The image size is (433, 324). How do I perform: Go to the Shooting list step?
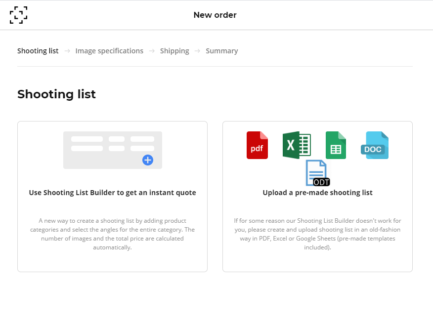pyautogui.click(x=38, y=51)
